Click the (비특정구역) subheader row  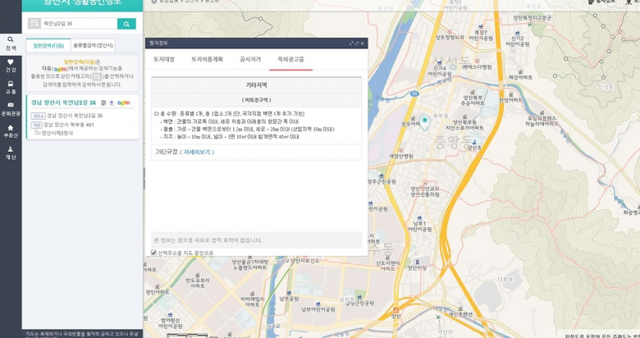click(x=256, y=100)
